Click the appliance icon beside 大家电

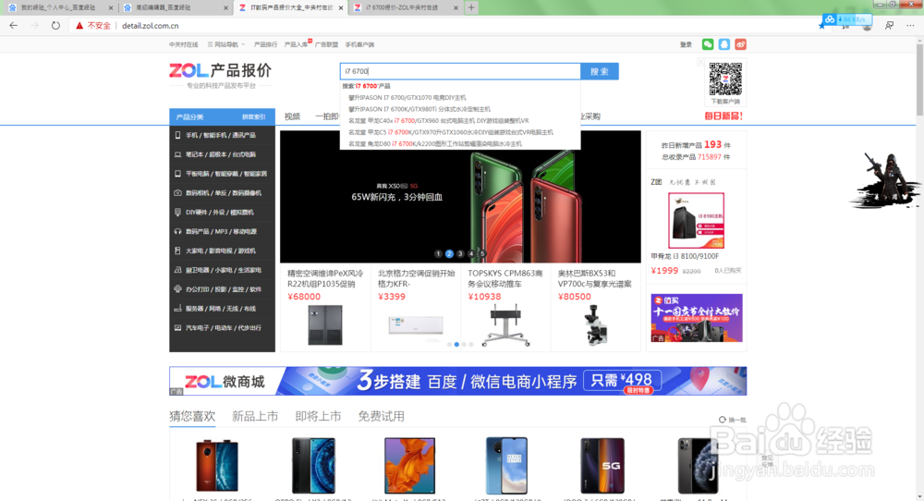(x=177, y=250)
